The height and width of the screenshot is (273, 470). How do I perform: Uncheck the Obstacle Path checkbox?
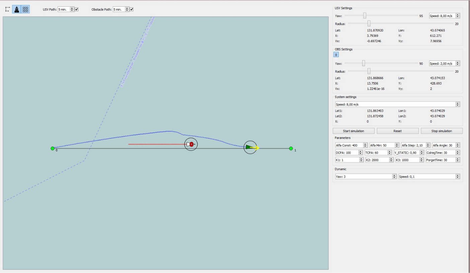click(x=132, y=9)
